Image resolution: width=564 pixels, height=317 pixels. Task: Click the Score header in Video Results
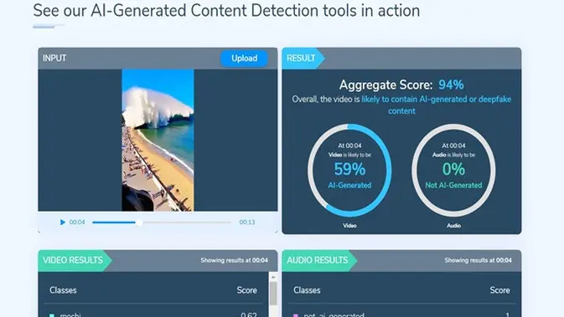point(246,290)
